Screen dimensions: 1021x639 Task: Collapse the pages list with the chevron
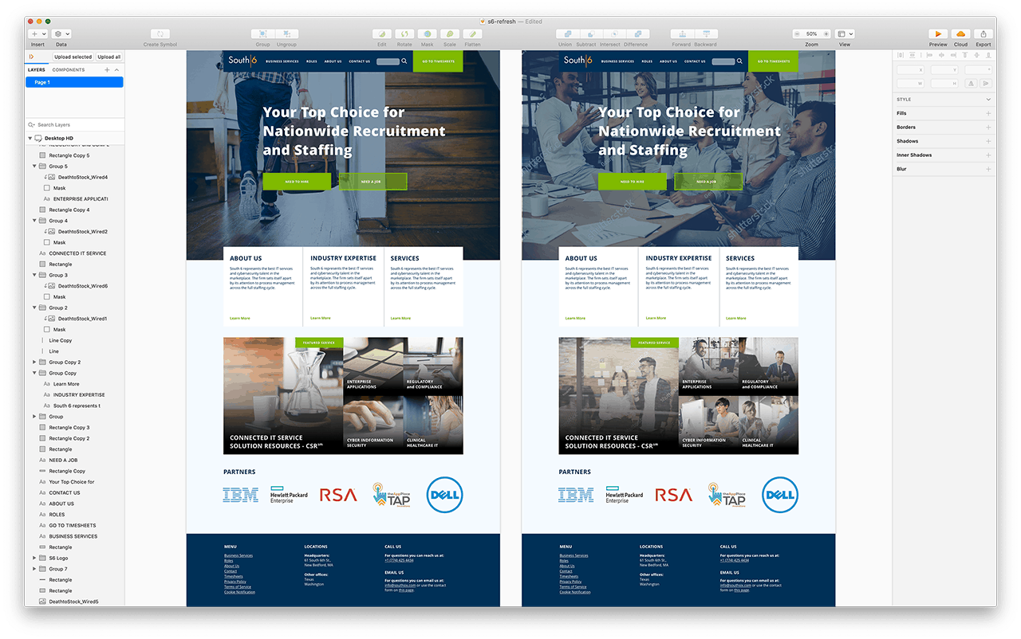(x=116, y=70)
